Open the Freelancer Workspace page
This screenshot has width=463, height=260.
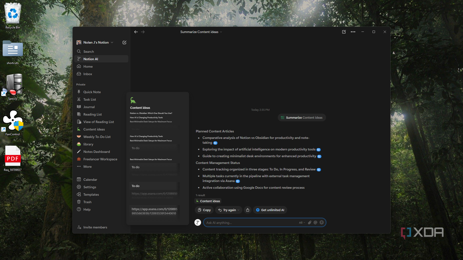(102, 159)
